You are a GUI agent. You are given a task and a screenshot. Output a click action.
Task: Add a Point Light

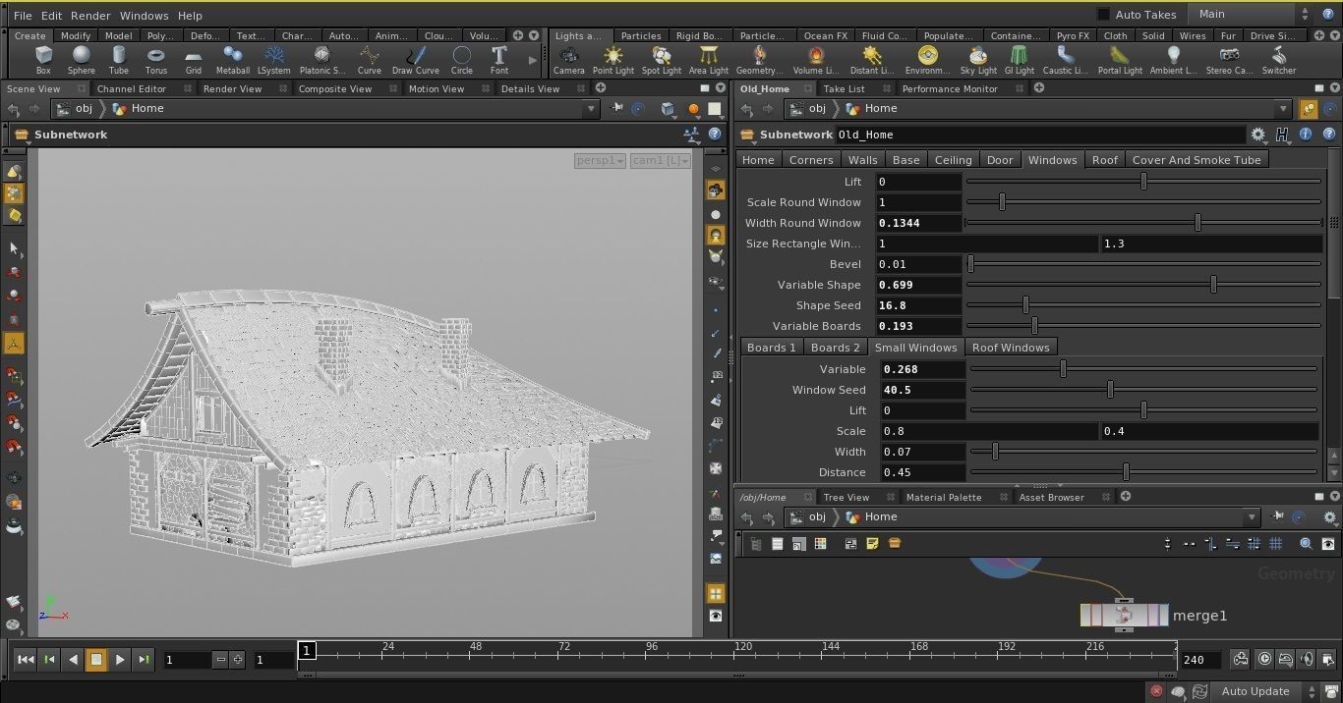tap(613, 60)
